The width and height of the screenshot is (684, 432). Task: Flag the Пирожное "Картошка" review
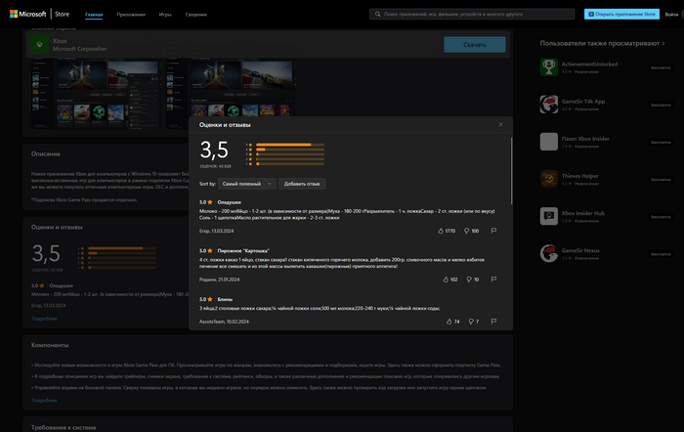493,280
